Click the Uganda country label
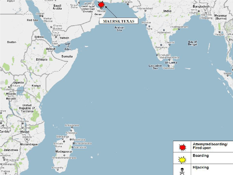 tap(19, 82)
